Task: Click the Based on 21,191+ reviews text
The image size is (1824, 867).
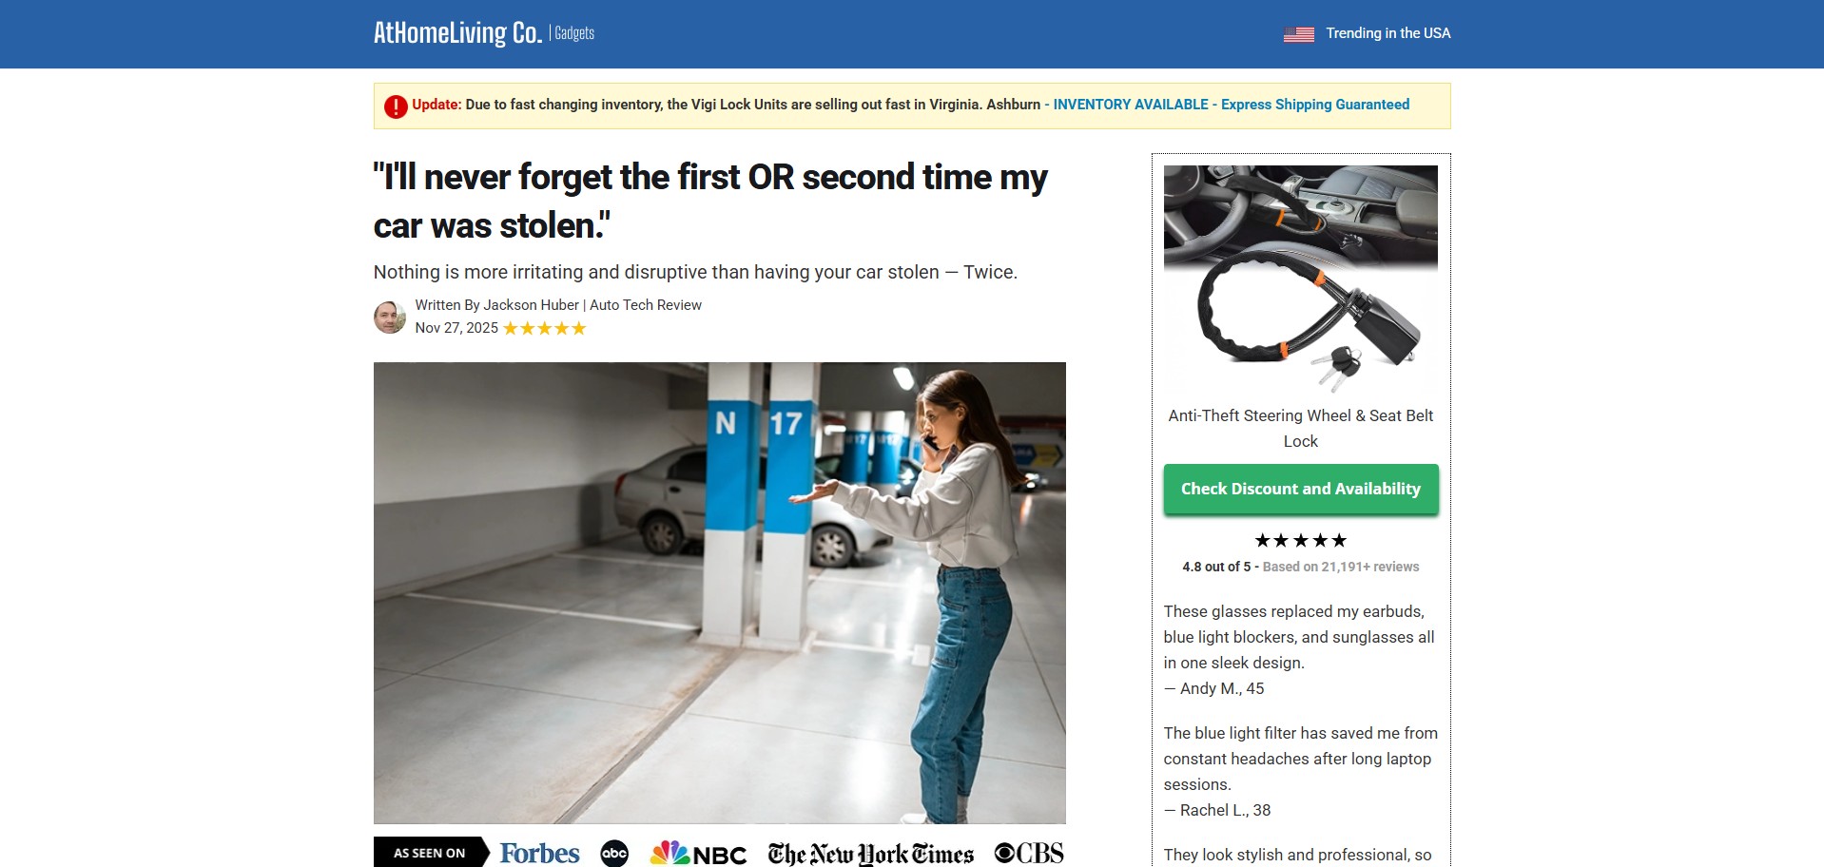Action: (1340, 567)
